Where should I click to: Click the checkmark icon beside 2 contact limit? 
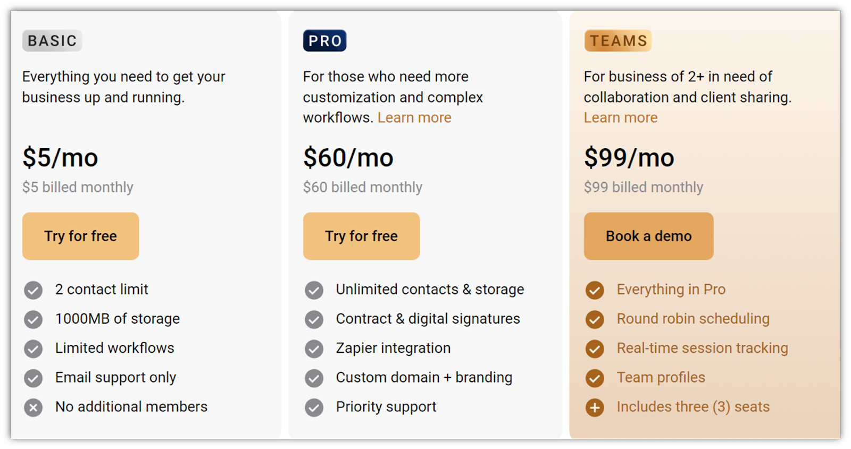pos(33,290)
